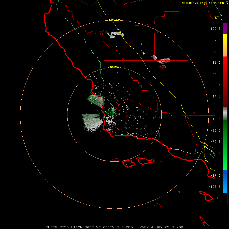229x229 pixels.
Task: Click the VEL legend title
Action: [x=224, y=15]
